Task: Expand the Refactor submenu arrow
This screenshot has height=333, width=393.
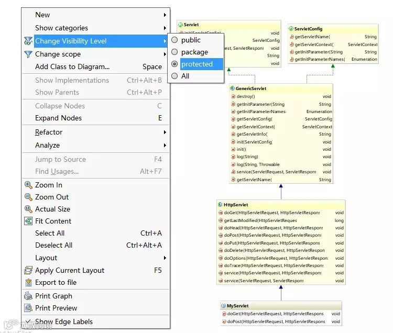Action: 165,132
